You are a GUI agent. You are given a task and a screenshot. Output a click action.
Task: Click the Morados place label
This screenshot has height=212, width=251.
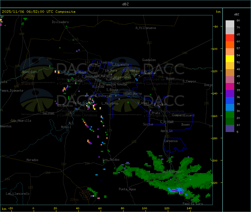(x=33, y=160)
